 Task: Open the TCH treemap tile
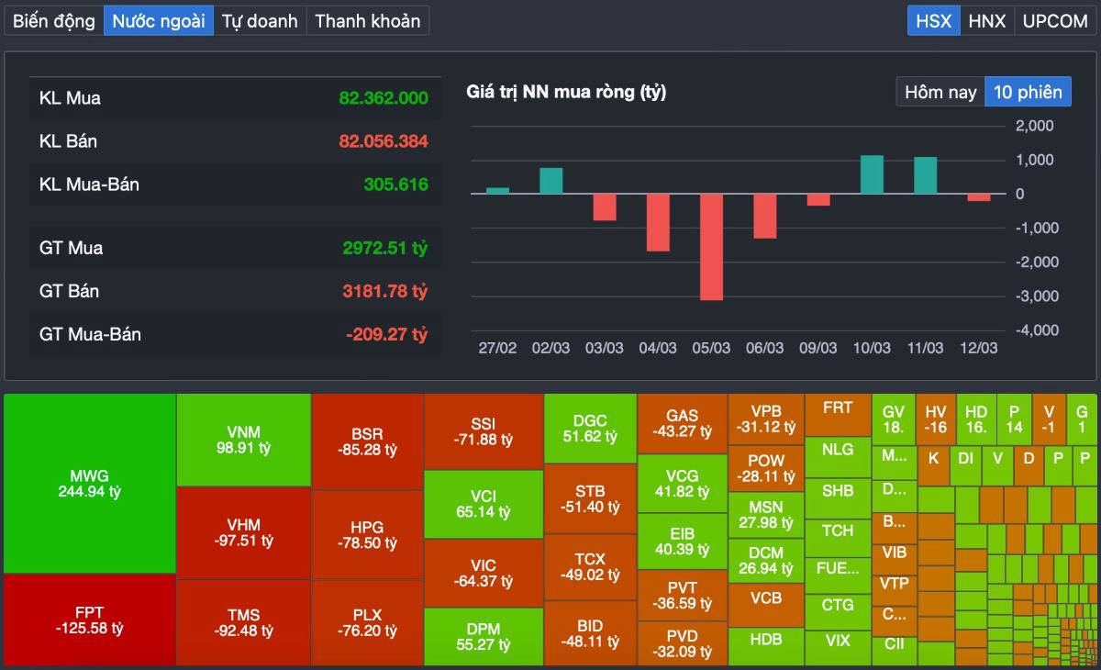pos(838,537)
